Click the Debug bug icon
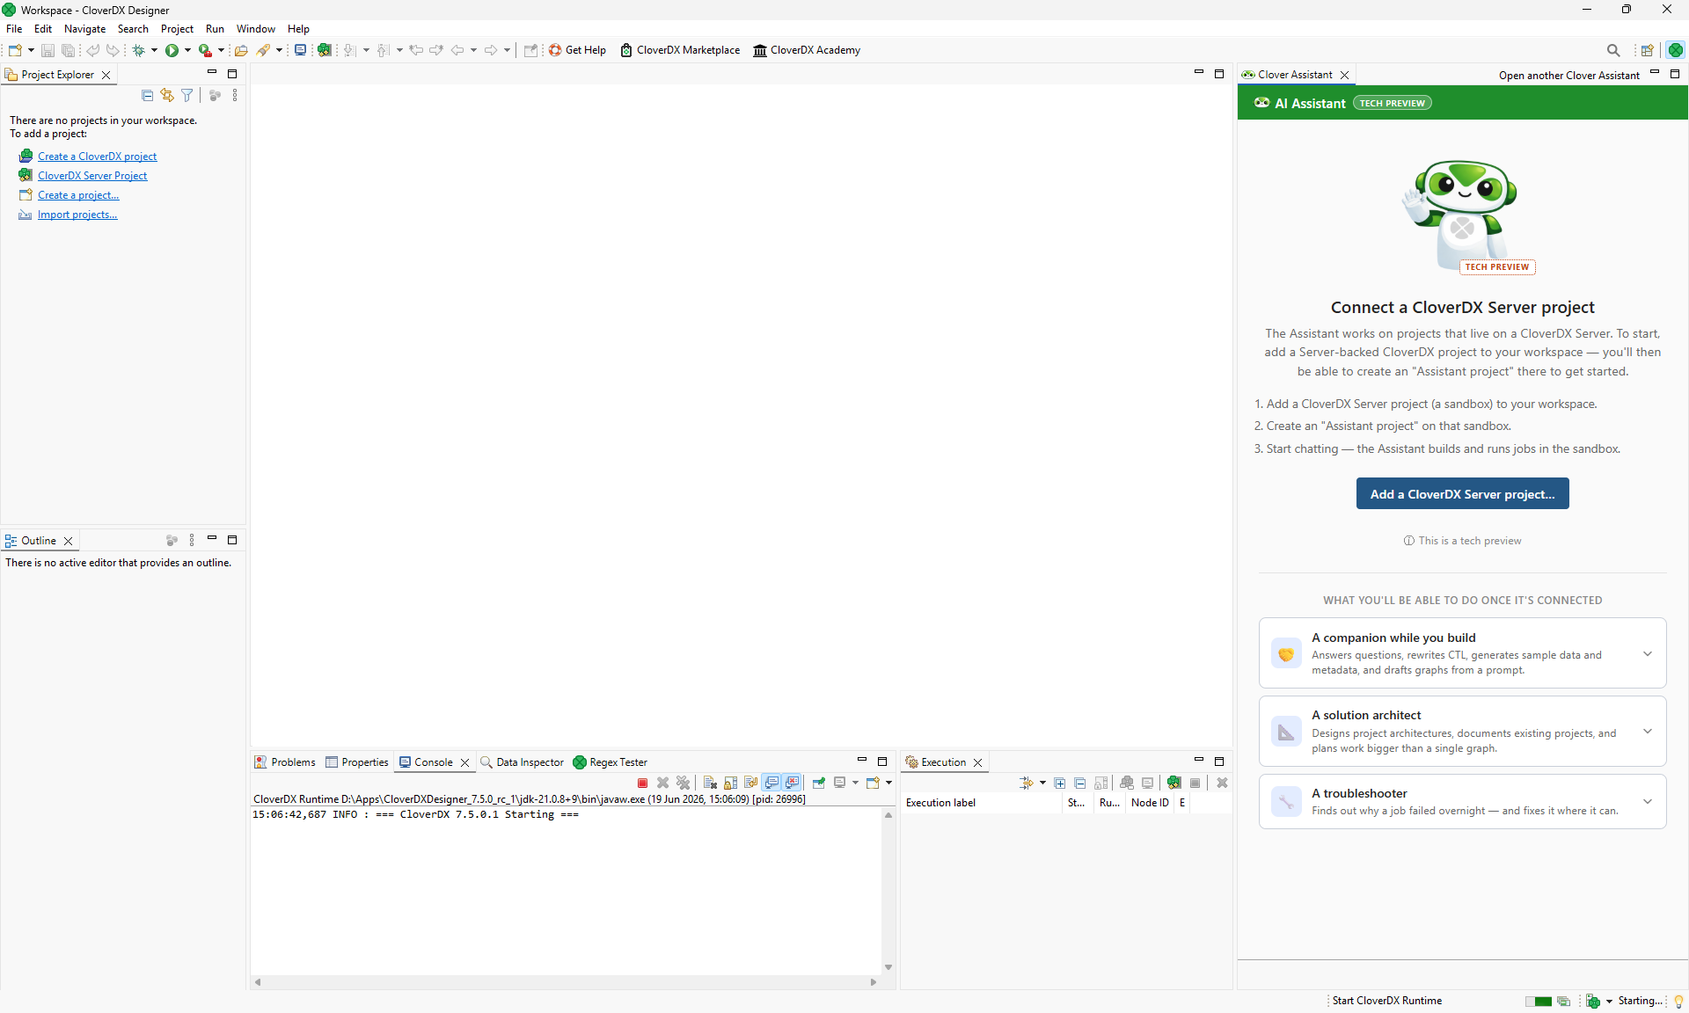 [x=138, y=50]
